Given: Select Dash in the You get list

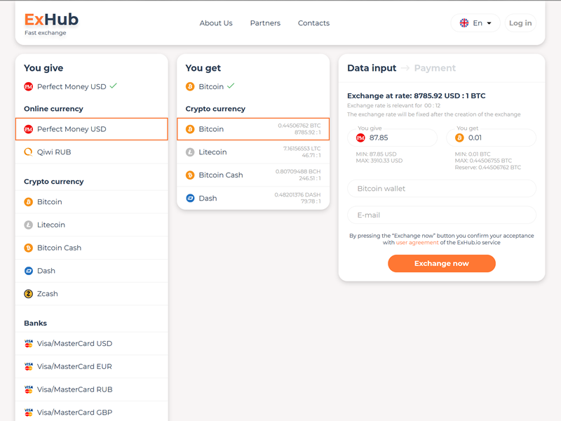Looking at the screenshot, I should pyautogui.click(x=253, y=198).
